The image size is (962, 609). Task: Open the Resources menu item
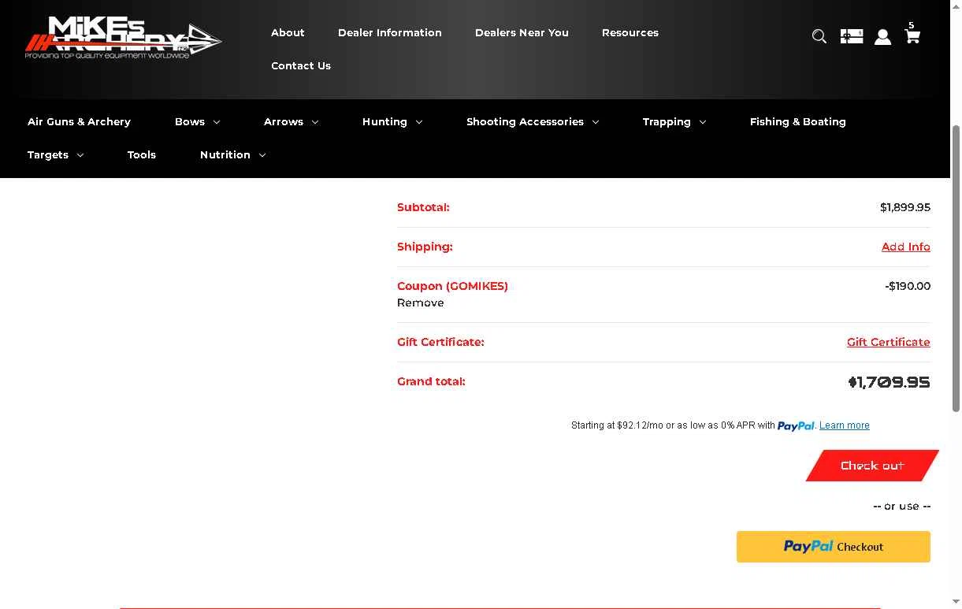click(630, 32)
